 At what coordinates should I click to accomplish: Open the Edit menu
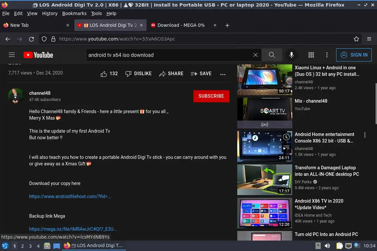click(18, 13)
